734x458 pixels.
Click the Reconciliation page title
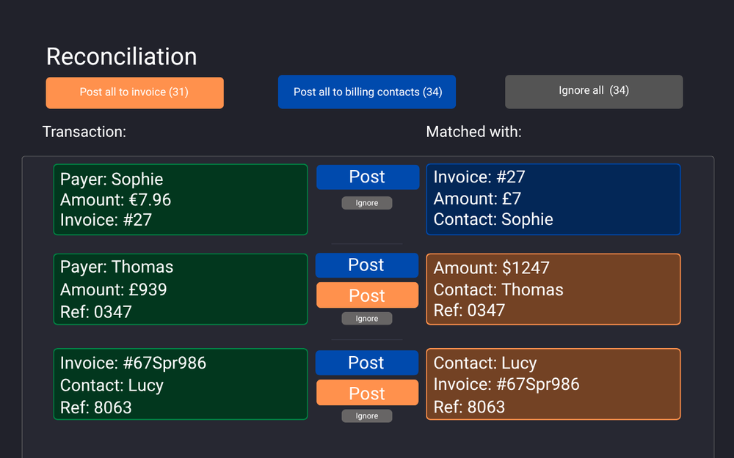121,56
